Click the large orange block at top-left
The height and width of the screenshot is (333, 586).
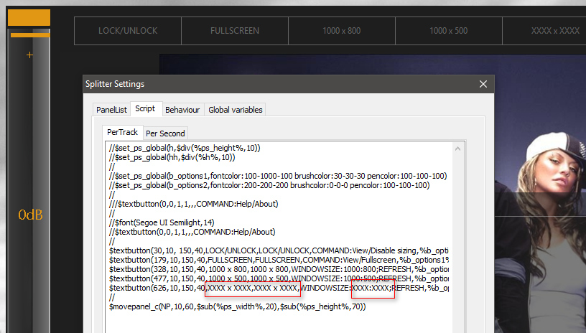(29, 18)
